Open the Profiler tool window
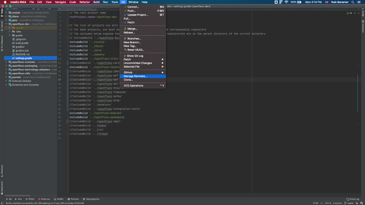Viewport: 365px width, 205px height. (x=59, y=199)
